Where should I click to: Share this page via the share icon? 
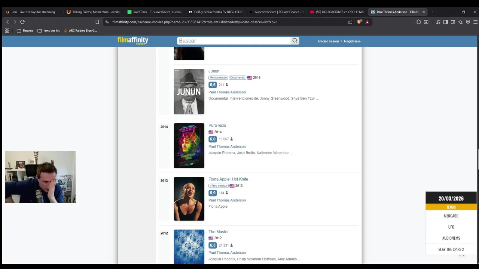350,22
